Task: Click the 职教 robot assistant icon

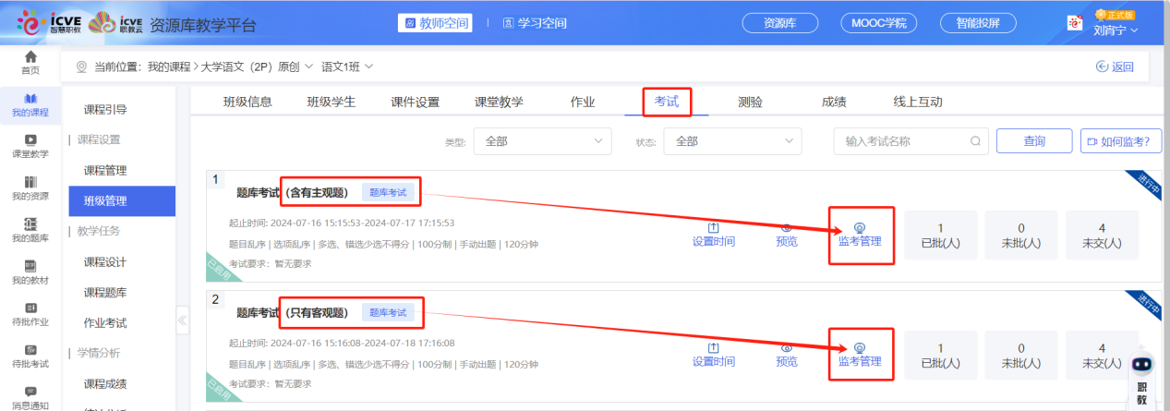Action: [x=1142, y=379]
